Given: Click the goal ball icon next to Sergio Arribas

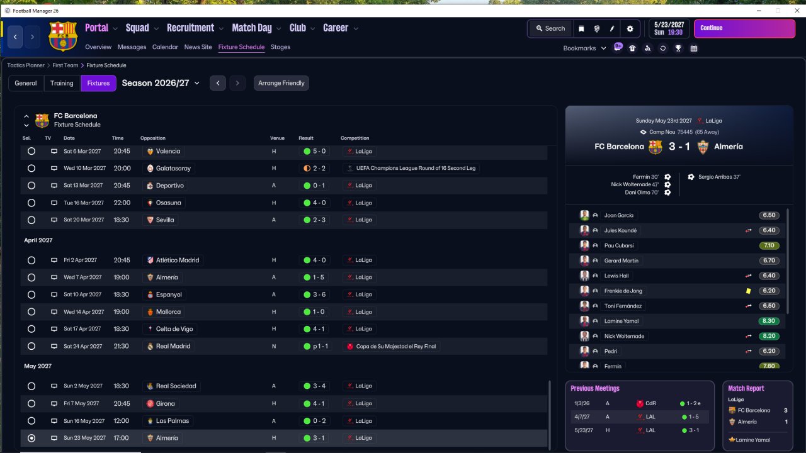Looking at the screenshot, I should tap(691, 177).
